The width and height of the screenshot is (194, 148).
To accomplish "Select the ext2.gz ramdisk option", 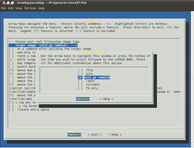I will (x=94, y=77).
